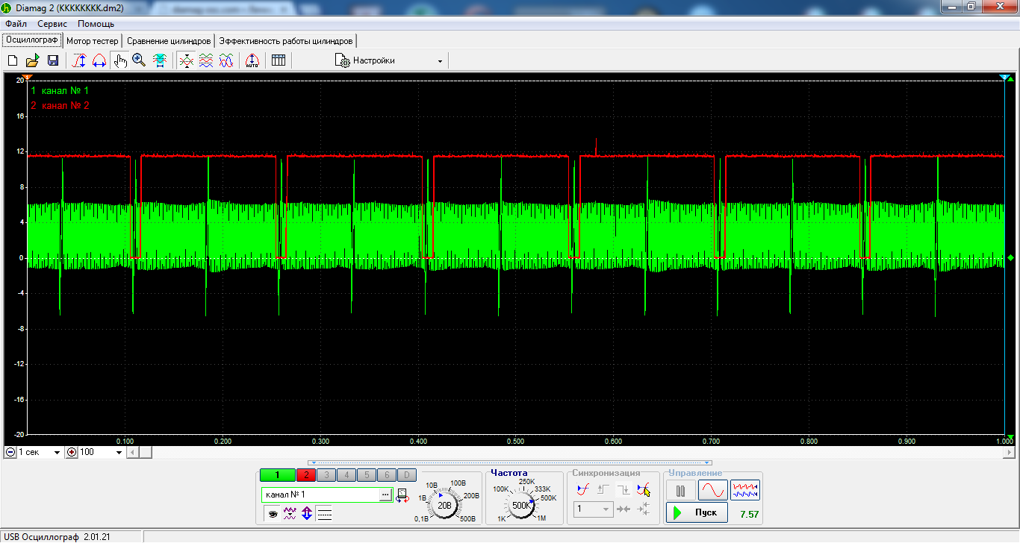Toggle the purple wave filter icon

pyautogui.click(x=290, y=513)
